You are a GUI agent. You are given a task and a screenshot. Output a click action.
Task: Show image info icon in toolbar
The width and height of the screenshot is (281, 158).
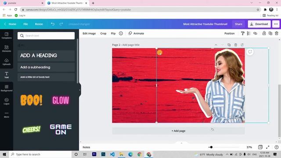121,33
